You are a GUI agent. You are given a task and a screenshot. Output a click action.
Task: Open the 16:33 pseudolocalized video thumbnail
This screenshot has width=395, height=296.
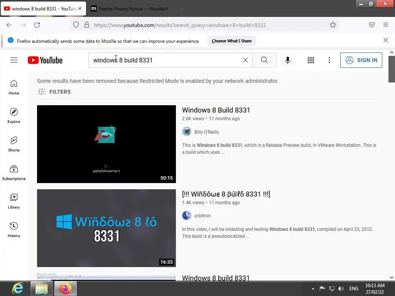106,228
